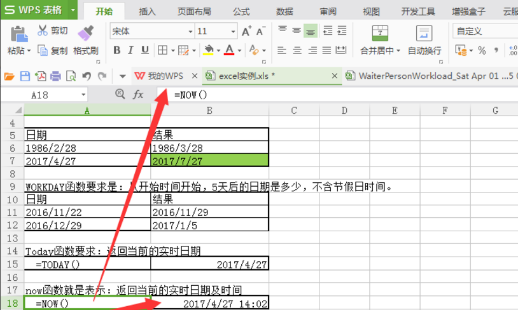Select the Format Painter (格式刷) brush

coord(86,33)
